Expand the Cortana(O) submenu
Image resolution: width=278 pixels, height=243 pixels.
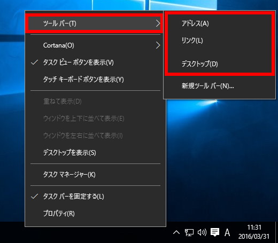pyautogui.click(x=95, y=45)
